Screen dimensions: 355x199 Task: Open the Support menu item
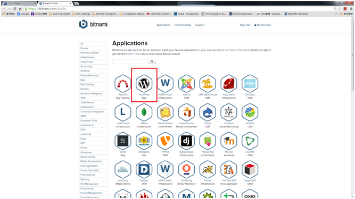[x=200, y=25]
